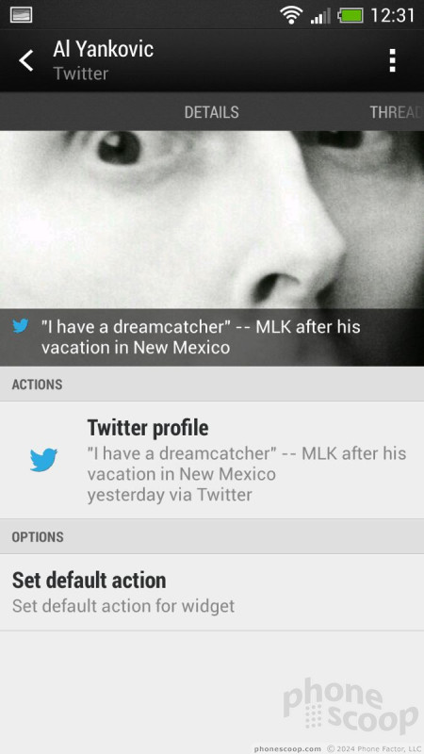Tap the Al Yankovic title in the header
Viewport: 424px width, 754px height.
(x=104, y=49)
